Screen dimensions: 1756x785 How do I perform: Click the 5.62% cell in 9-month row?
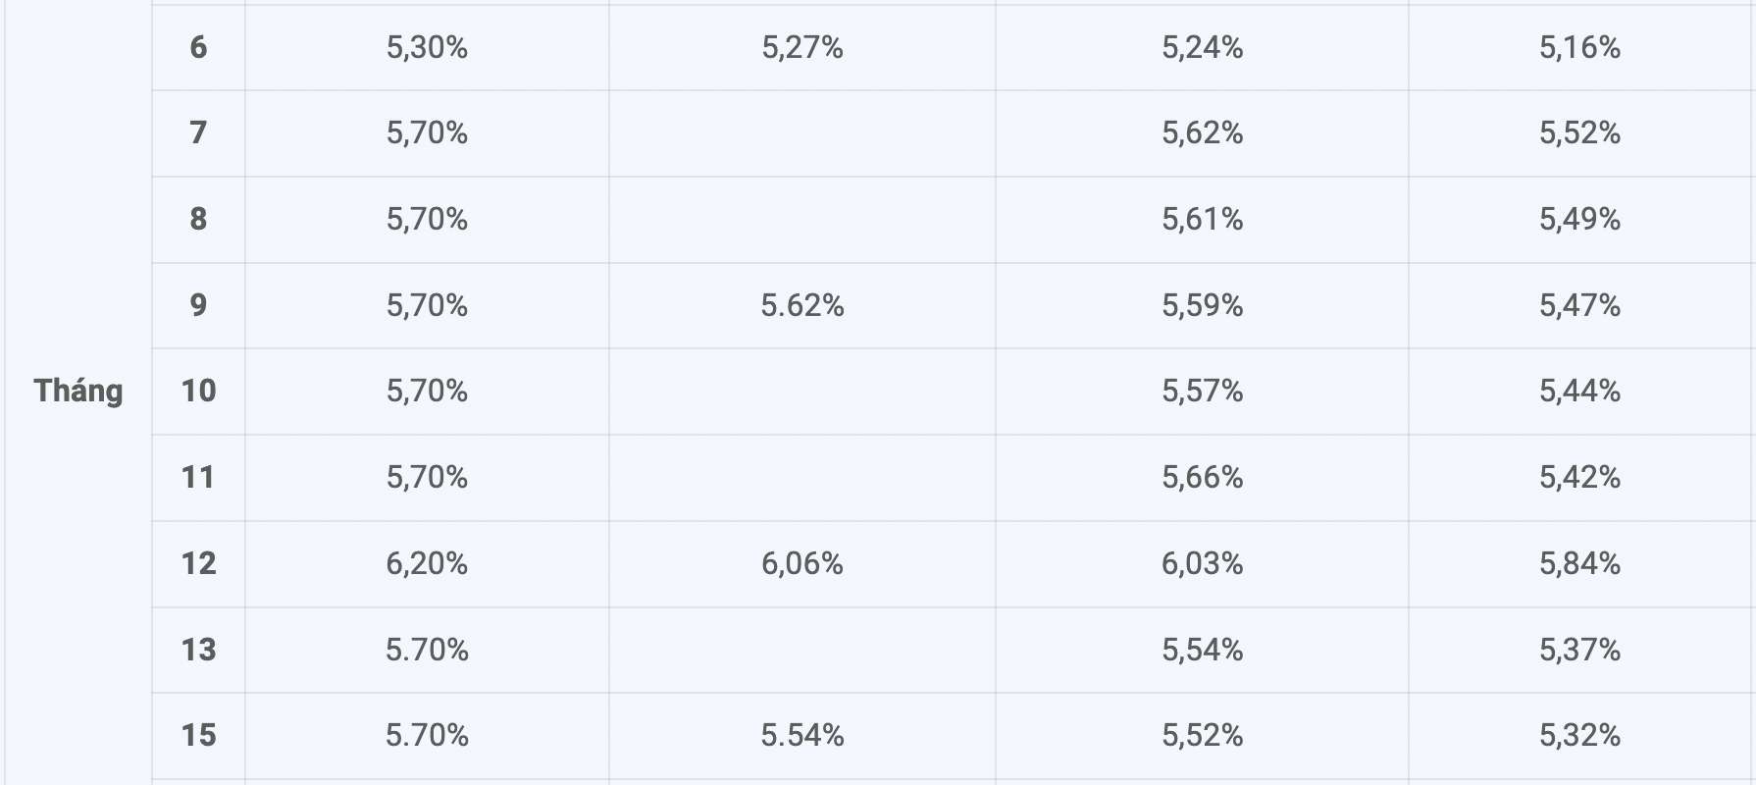(802, 305)
